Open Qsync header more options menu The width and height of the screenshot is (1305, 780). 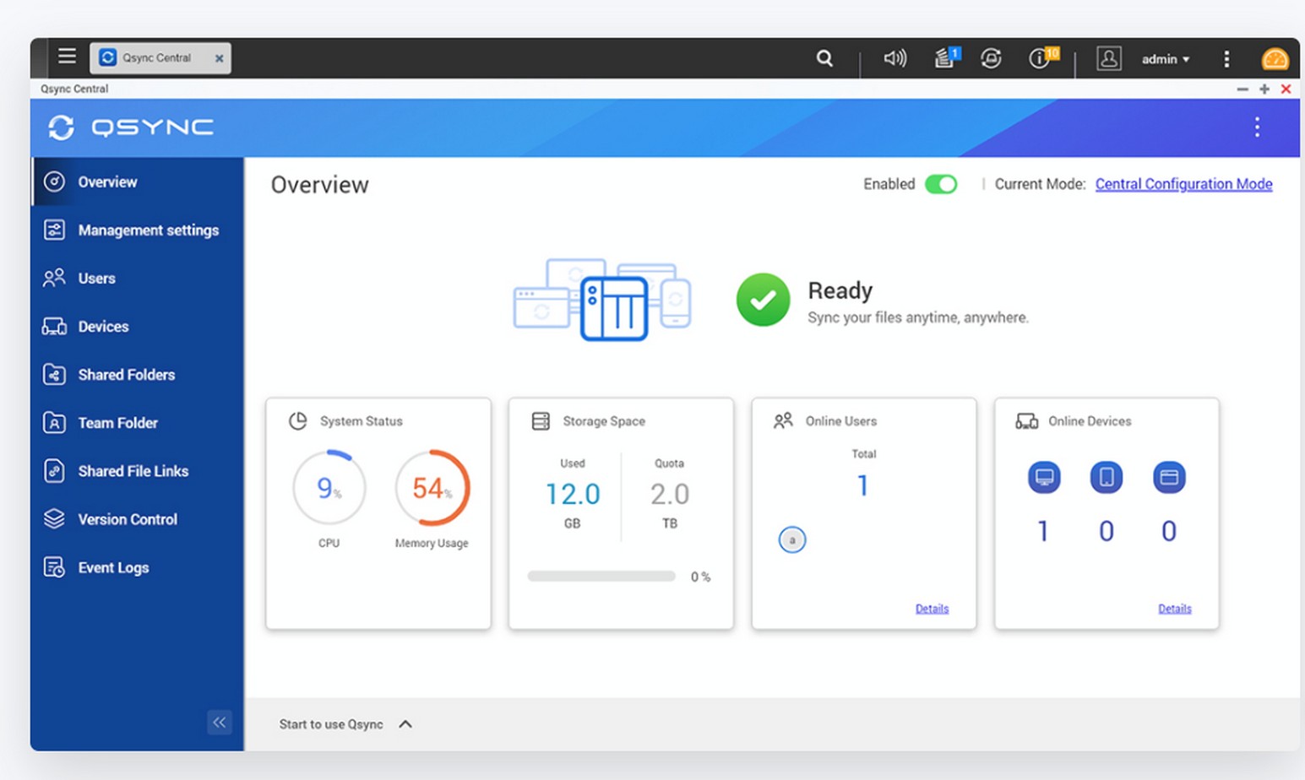click(x=1257, y=127)
